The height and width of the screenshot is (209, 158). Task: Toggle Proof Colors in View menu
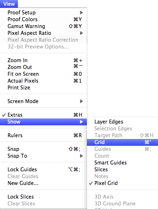pyautogui.click(x=43, y=19)
